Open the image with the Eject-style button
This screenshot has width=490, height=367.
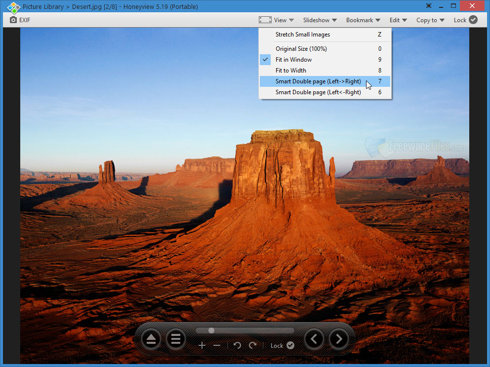tap(151, 339)
